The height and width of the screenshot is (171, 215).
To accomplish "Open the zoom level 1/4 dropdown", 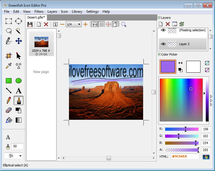I will click(x=74, y=24).
